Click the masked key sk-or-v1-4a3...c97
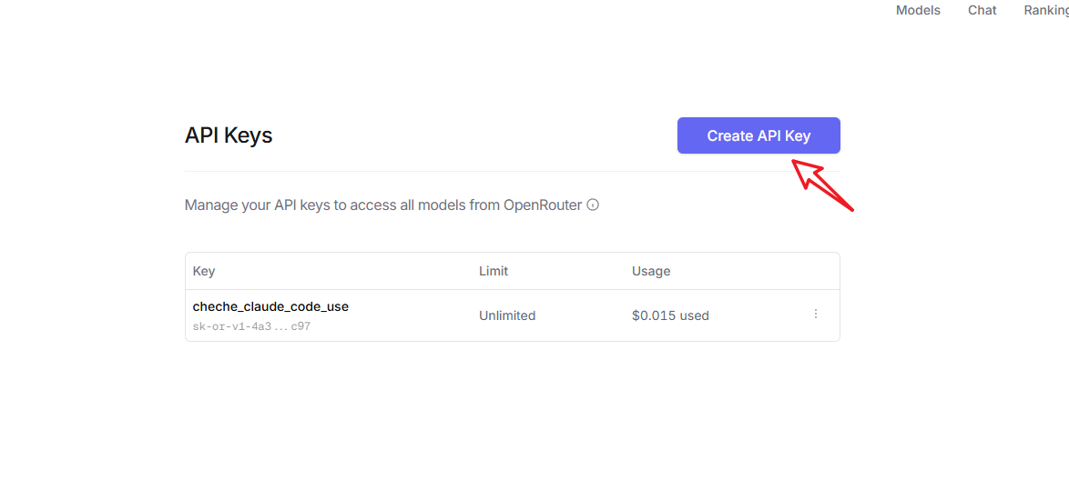This screenshot has height=480, width=1069. click(251, 326)
